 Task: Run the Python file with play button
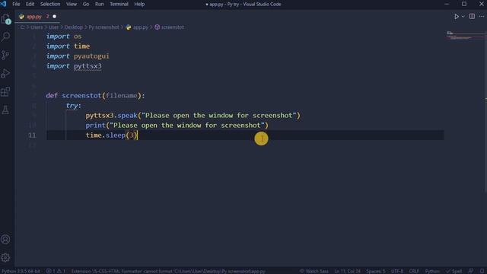457,17
